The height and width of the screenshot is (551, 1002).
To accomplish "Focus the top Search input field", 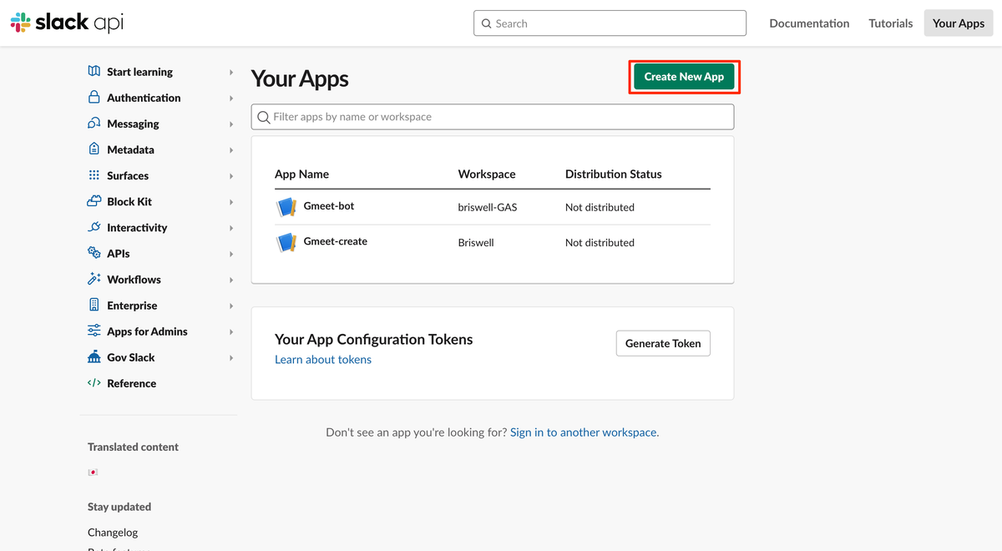I will [x=610, y=23].
